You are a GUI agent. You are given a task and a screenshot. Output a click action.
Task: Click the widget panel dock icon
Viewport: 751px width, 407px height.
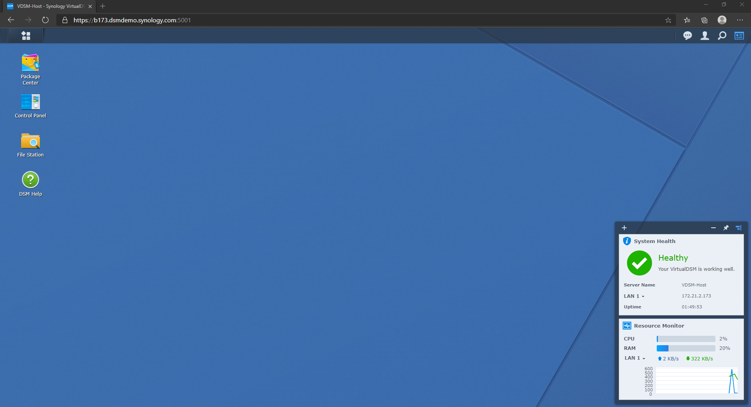738,228
